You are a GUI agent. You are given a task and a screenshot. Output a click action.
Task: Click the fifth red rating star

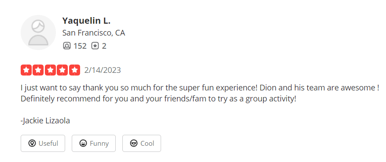click(74, 70)
